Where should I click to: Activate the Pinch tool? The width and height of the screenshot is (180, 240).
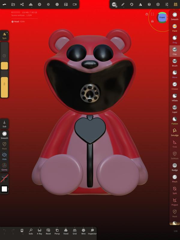point(175,178)
